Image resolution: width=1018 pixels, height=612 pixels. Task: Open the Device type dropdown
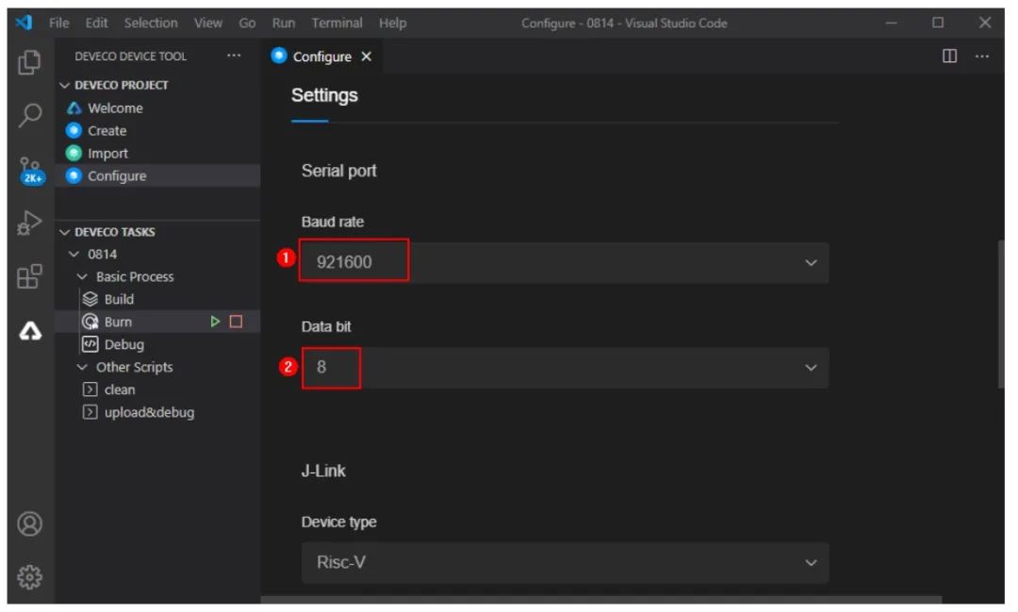coord(565,563)
